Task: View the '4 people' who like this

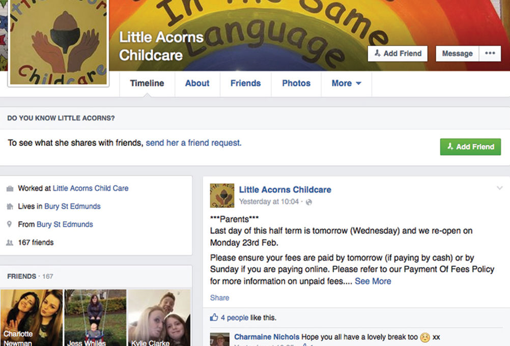Action: 235,318
